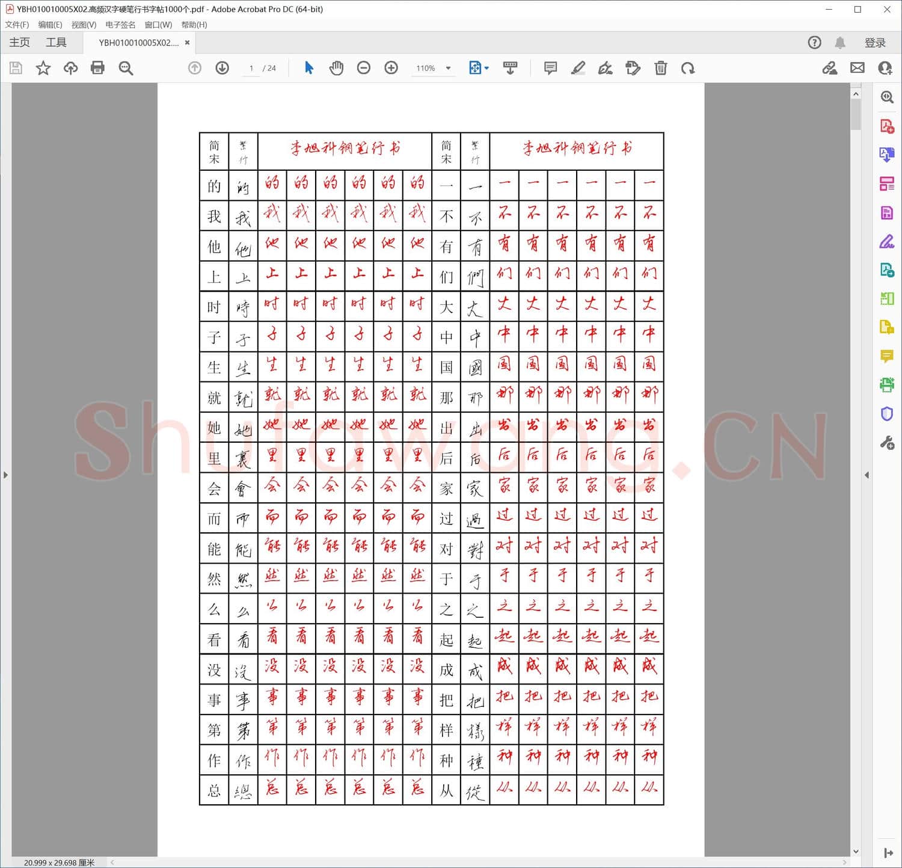Open the Fill & Sign tool in the sidebar
902x868 pixels.
point(887,241)
